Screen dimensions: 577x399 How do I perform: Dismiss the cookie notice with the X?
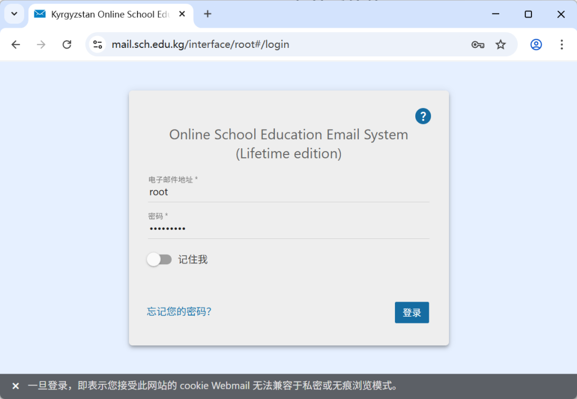[x=16, y=386]
